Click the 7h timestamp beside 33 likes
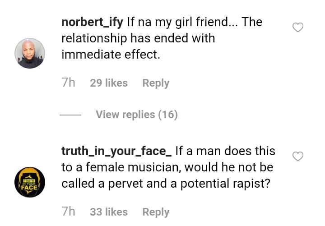Viewport: 325px width, 226px height. click(x=68, y=212)
